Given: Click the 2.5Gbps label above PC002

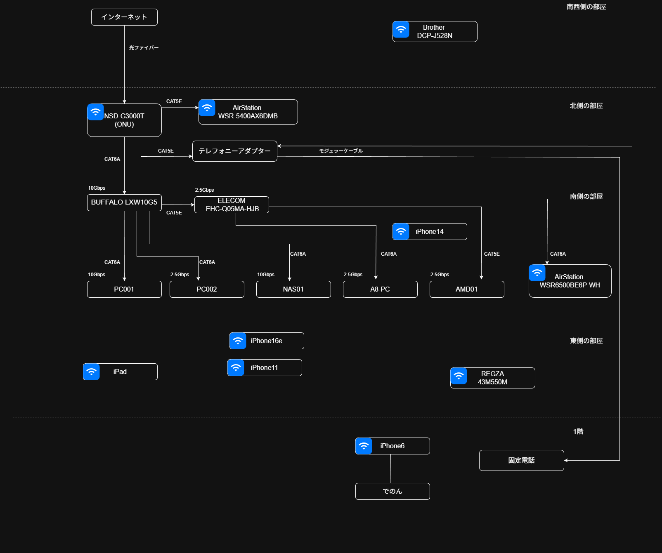Looking at the screenshot, I should pos(180,275).
